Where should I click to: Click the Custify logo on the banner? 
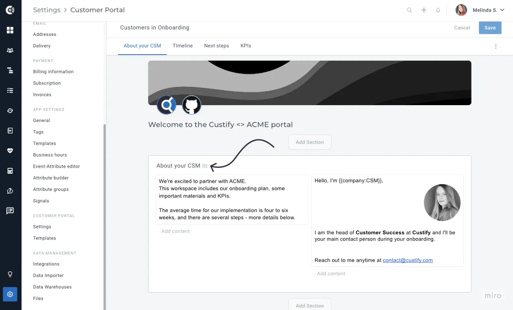point(166,105)
